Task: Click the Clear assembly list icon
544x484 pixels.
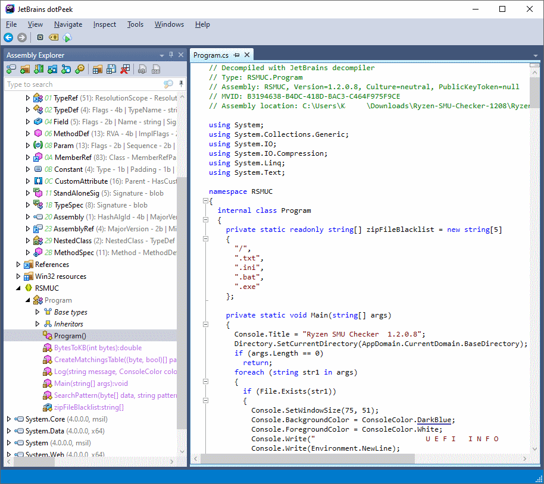Action: [x=125, y=70]
